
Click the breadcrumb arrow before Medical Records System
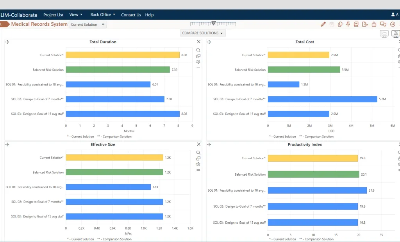(5, 24)
